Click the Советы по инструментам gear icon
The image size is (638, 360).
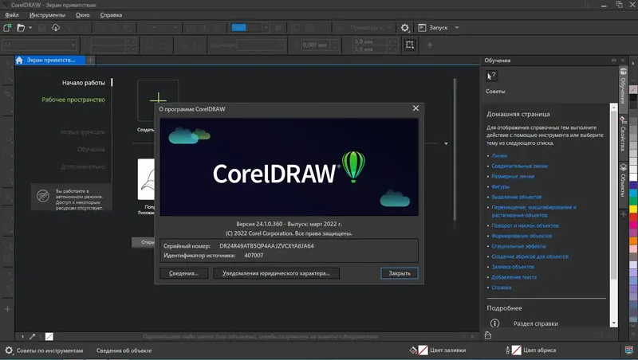pos(9,350)
